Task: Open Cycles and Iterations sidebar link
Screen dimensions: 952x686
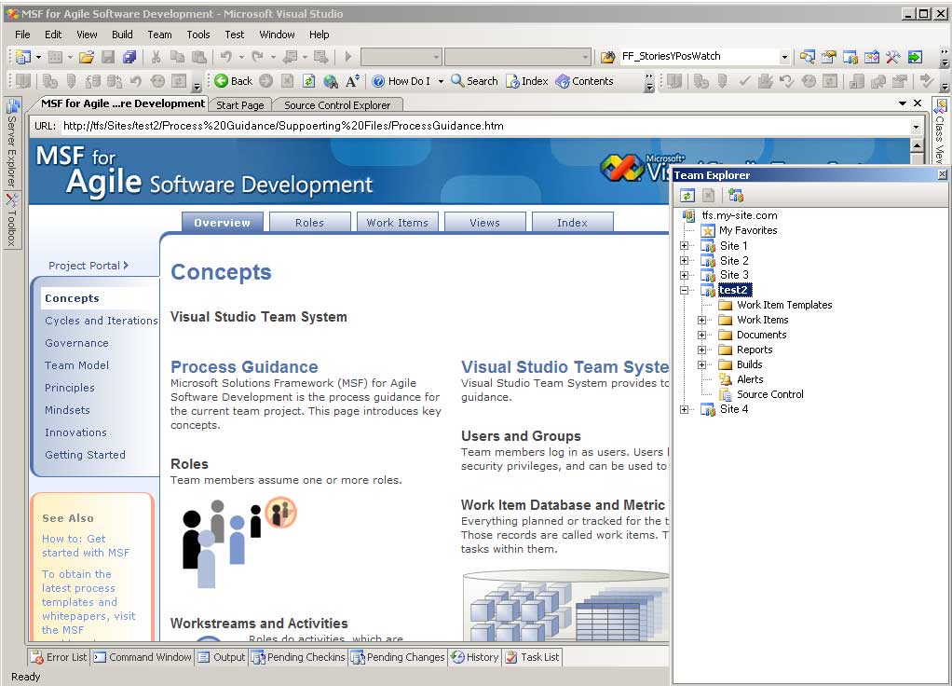Action: (101, 321)
